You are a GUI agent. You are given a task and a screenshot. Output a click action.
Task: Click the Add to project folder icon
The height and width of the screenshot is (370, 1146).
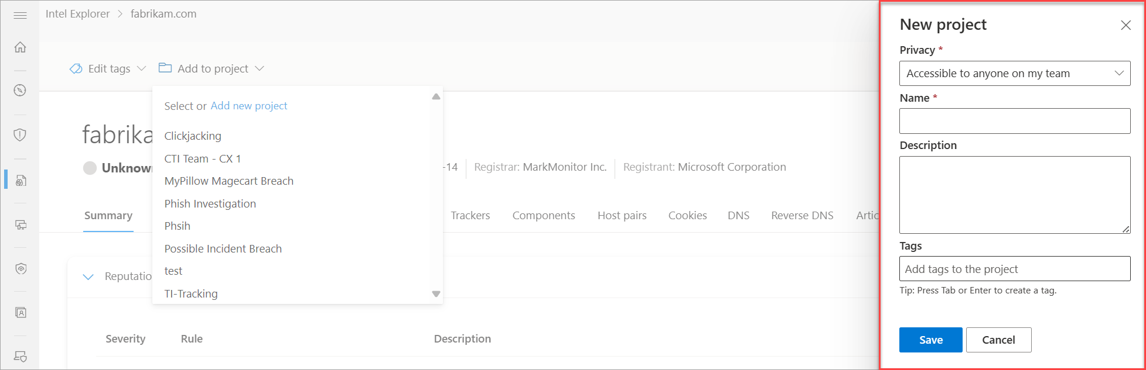click(165, 68)
